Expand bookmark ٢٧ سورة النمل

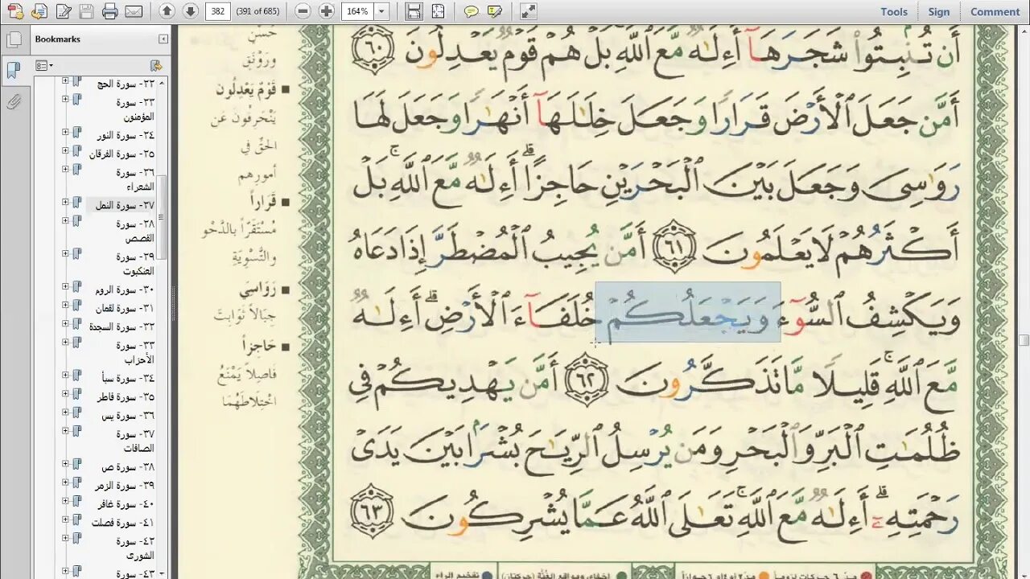click(x=65, y=203)
